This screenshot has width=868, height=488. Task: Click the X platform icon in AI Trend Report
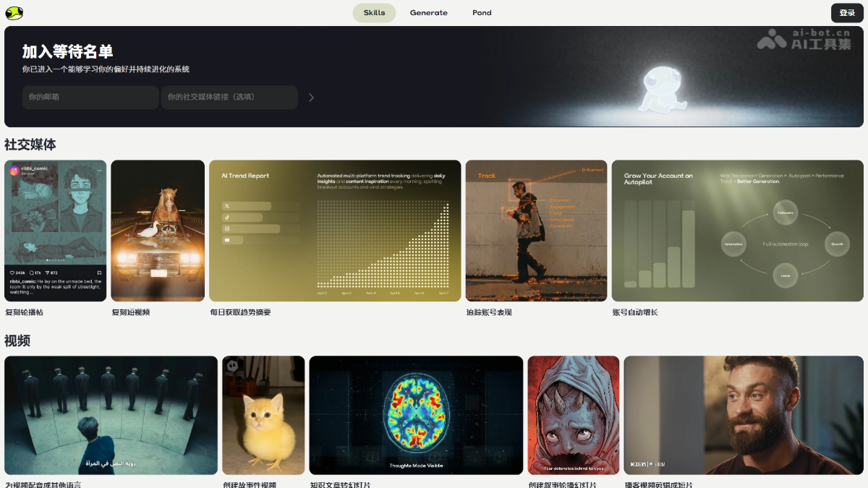coord(227,206)
